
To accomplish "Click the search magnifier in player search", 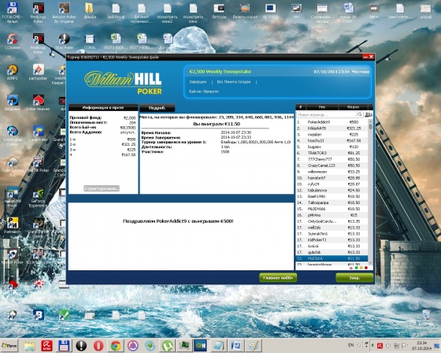I will pos(359,114).
